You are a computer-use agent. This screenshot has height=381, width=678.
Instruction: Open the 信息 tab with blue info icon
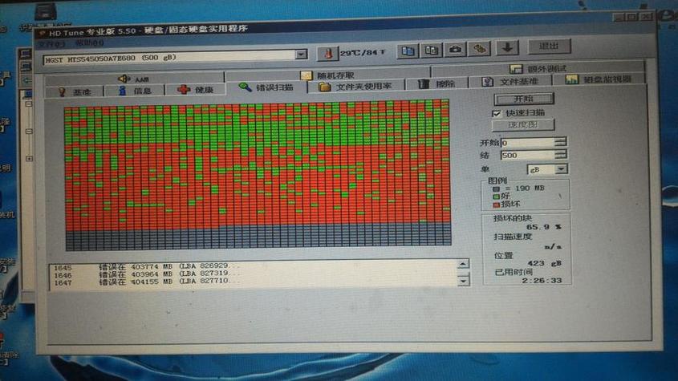click(135, 91)
